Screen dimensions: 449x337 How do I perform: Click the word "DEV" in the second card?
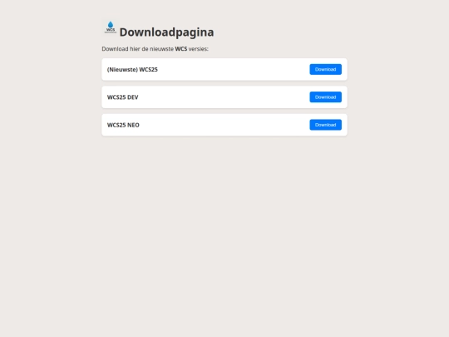pos(132,97)
